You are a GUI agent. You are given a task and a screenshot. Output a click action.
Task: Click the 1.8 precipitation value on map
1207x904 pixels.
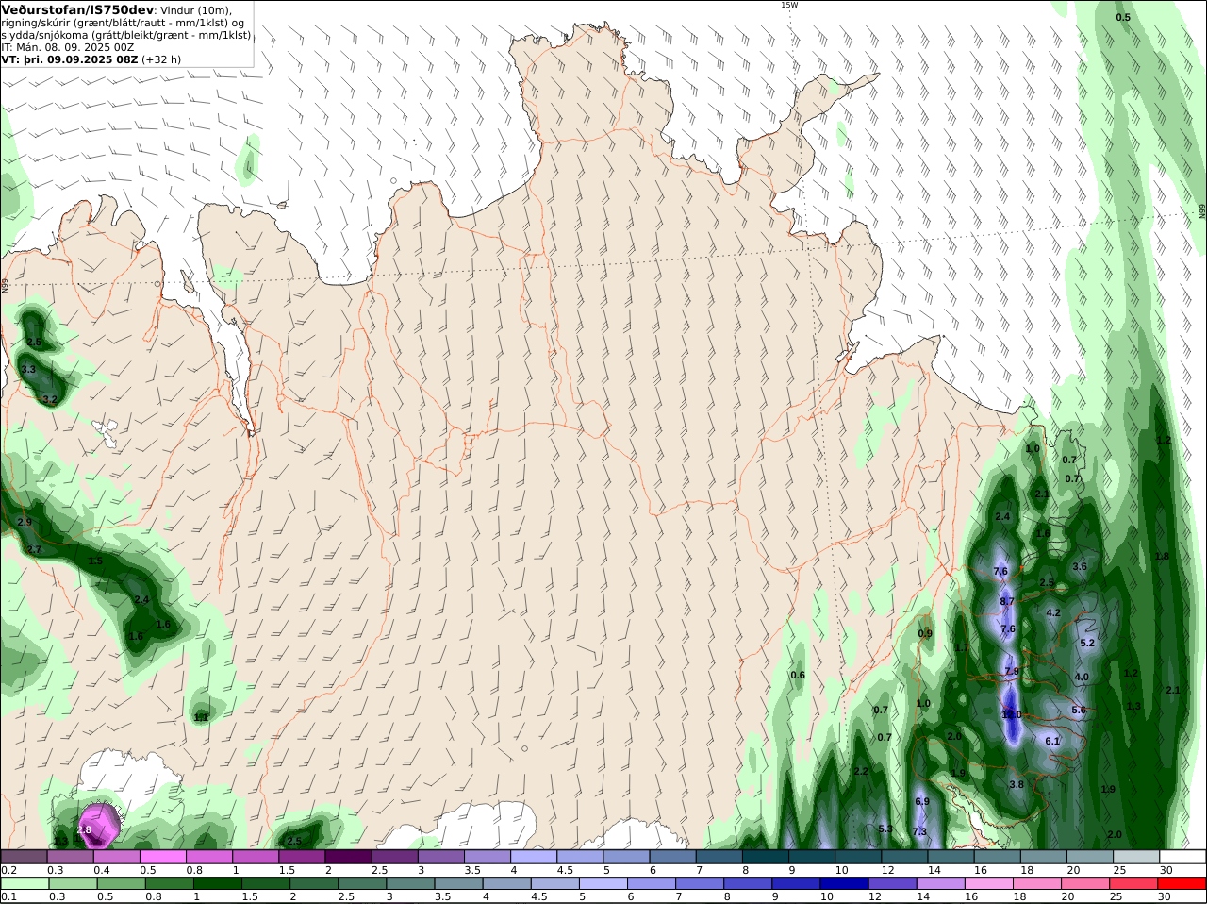[1162, 556]
